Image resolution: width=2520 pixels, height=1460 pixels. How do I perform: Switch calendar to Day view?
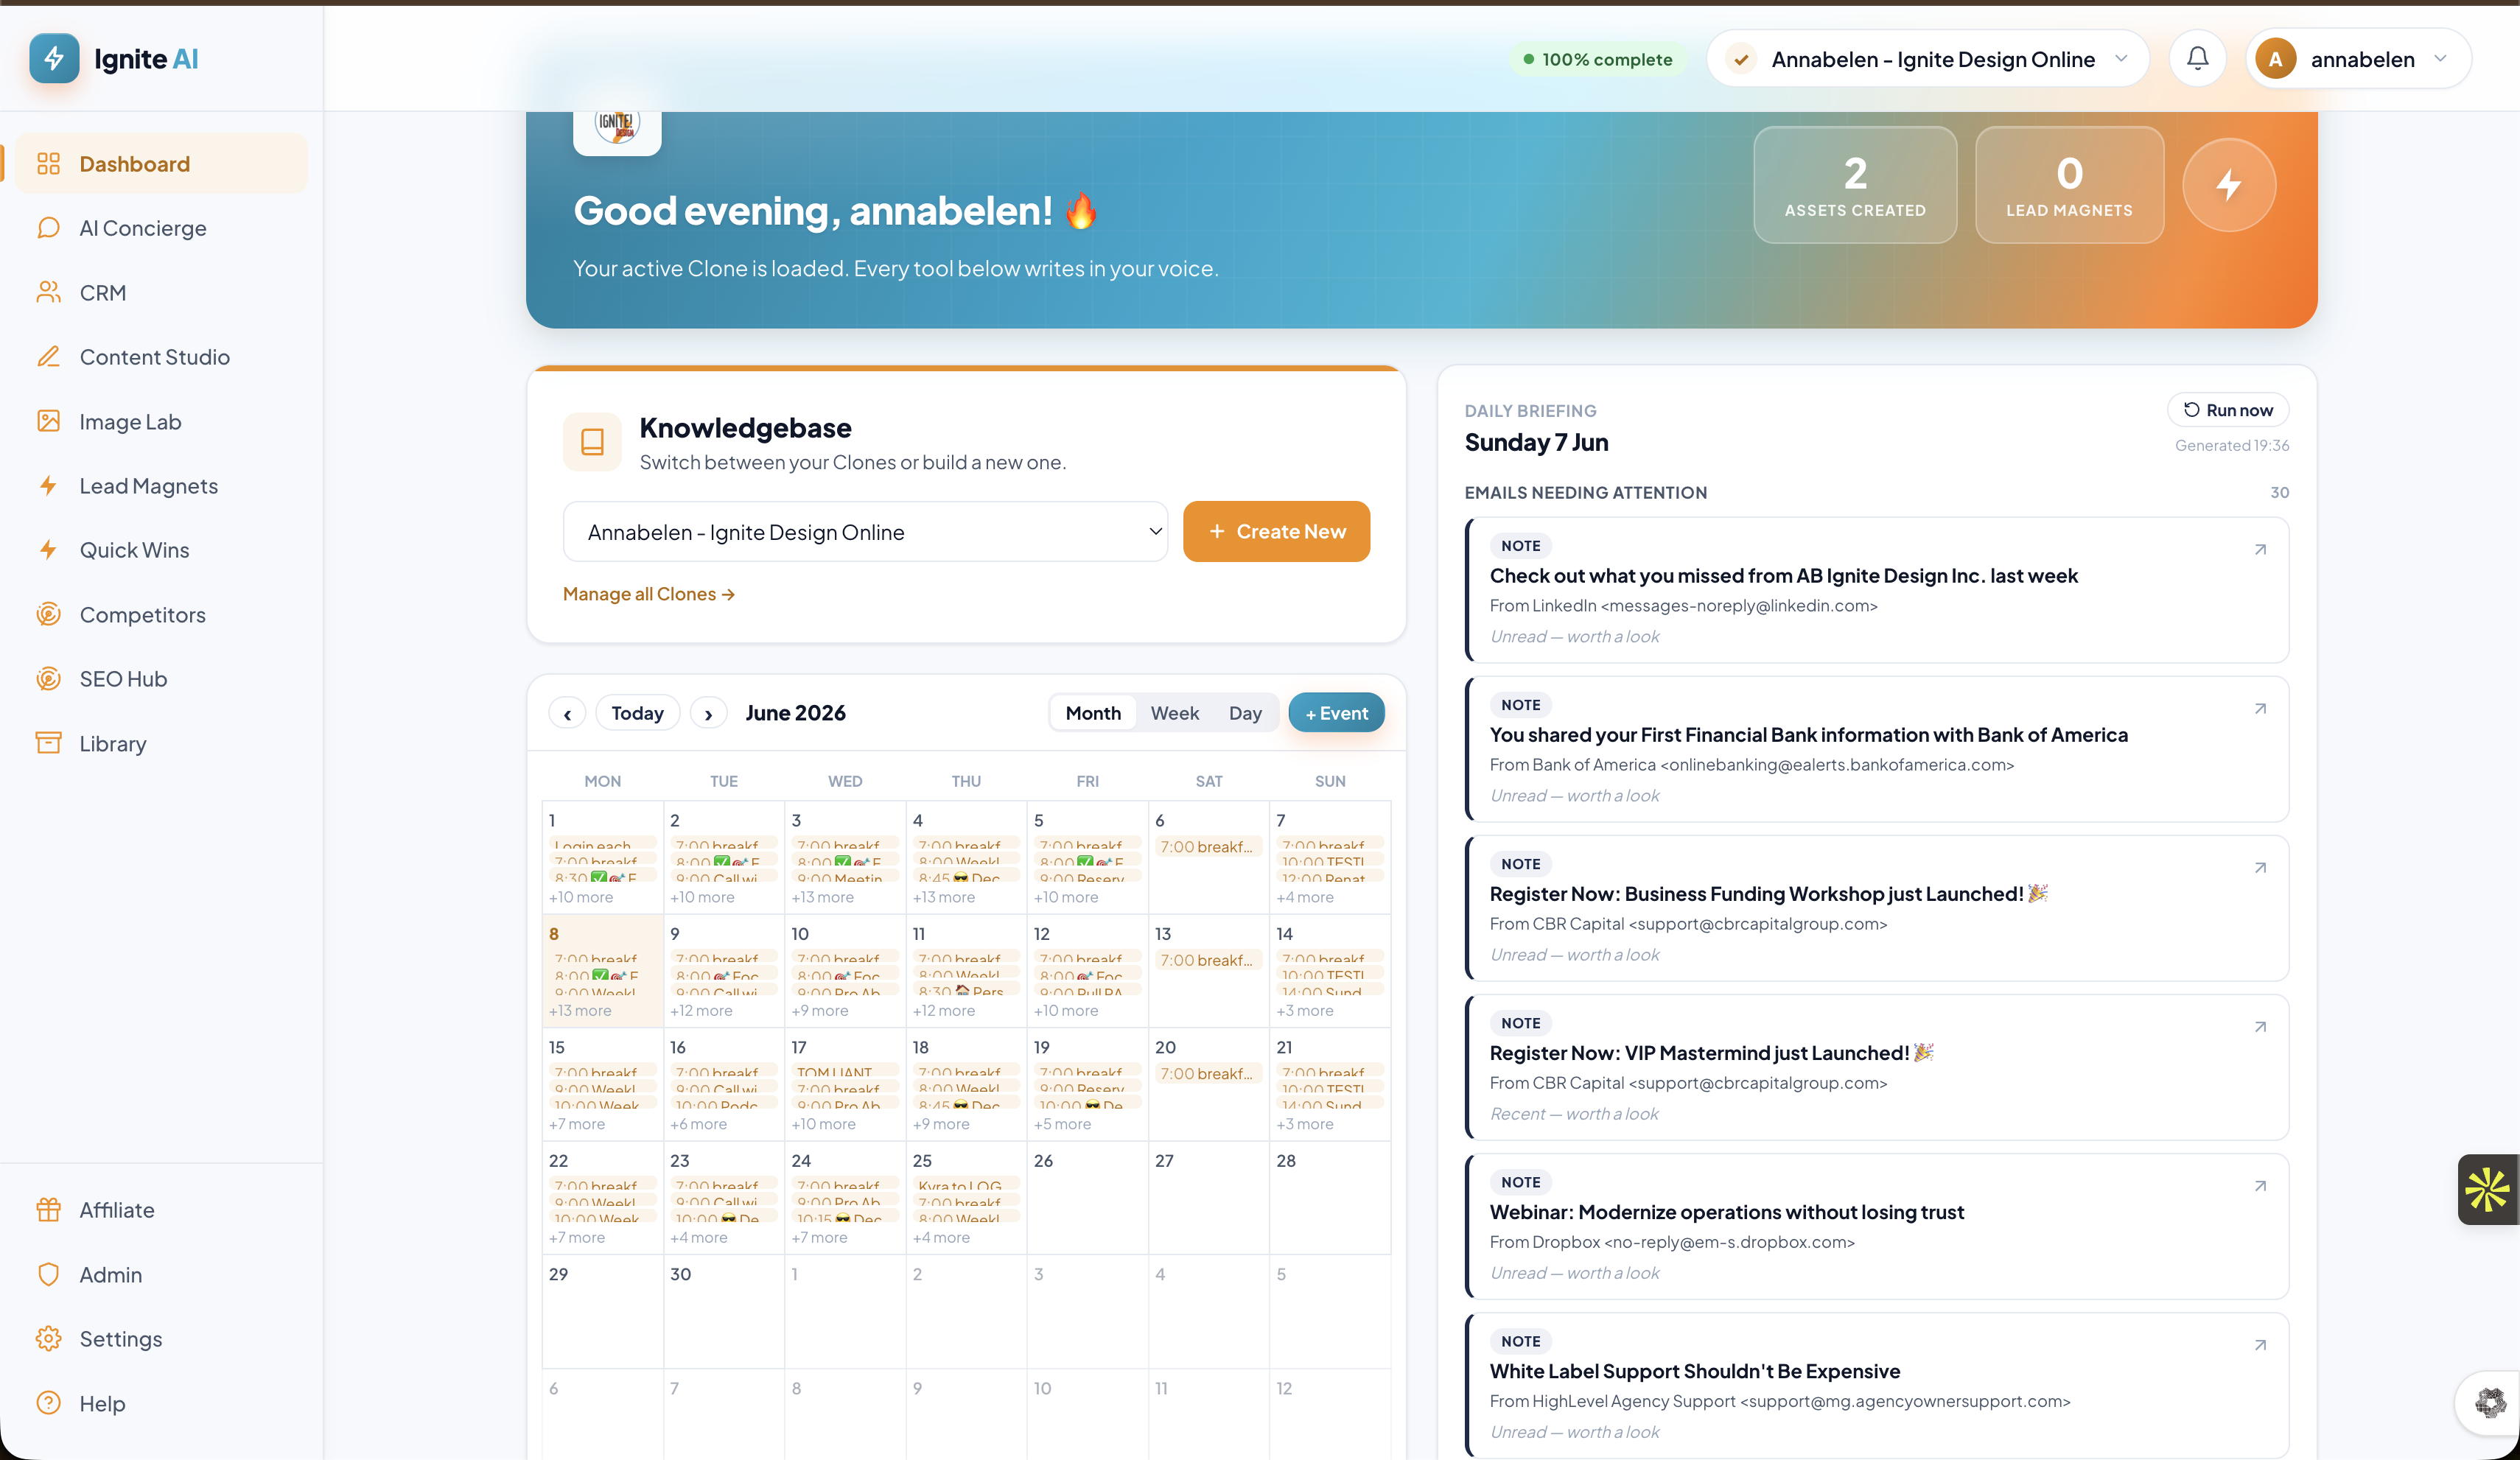tap(1245, 713)
